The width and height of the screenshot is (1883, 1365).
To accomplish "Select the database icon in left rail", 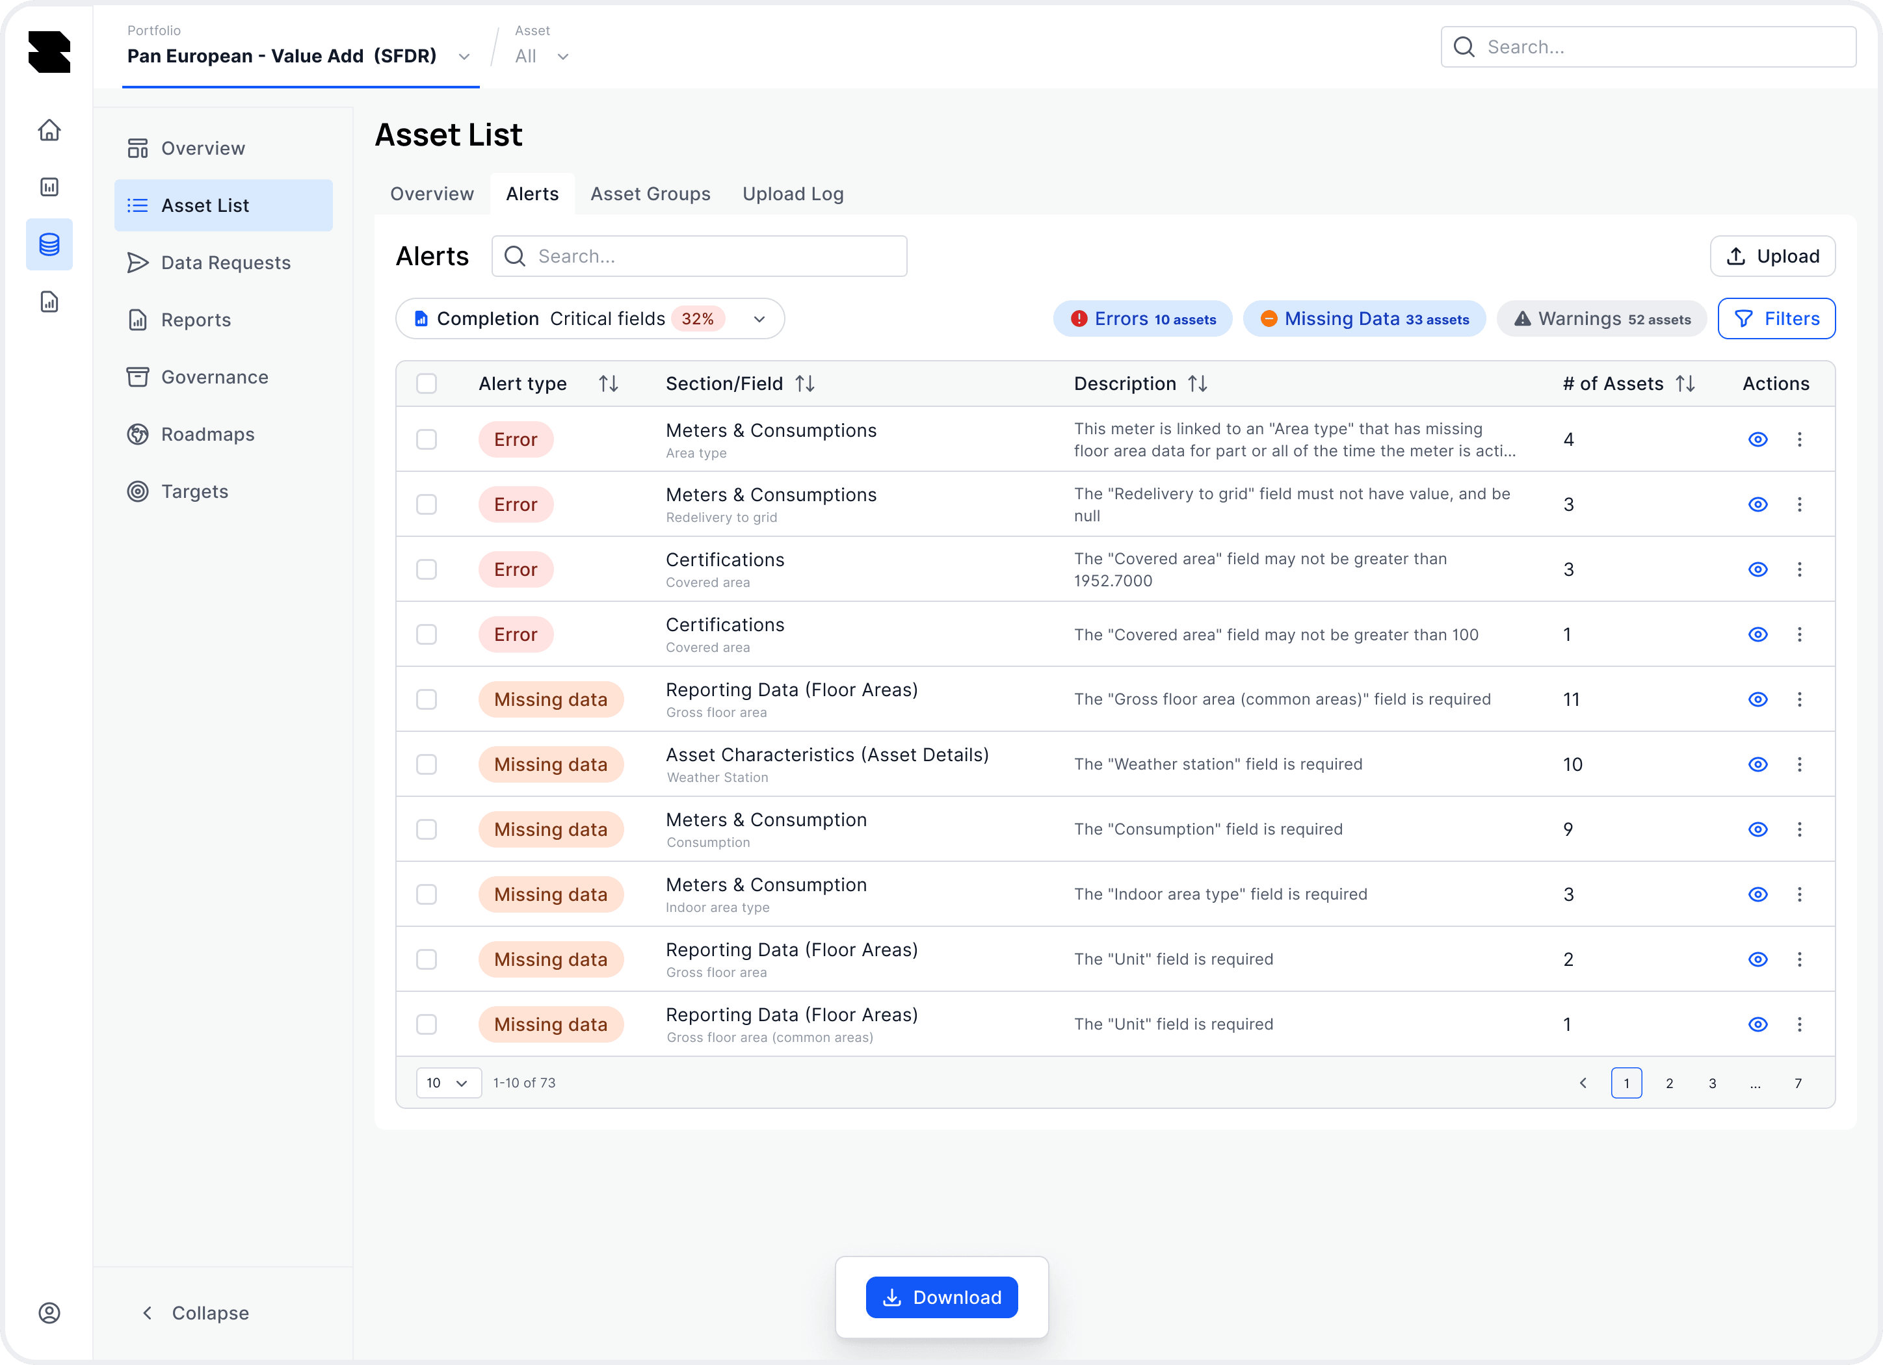I will coord(49,245).
